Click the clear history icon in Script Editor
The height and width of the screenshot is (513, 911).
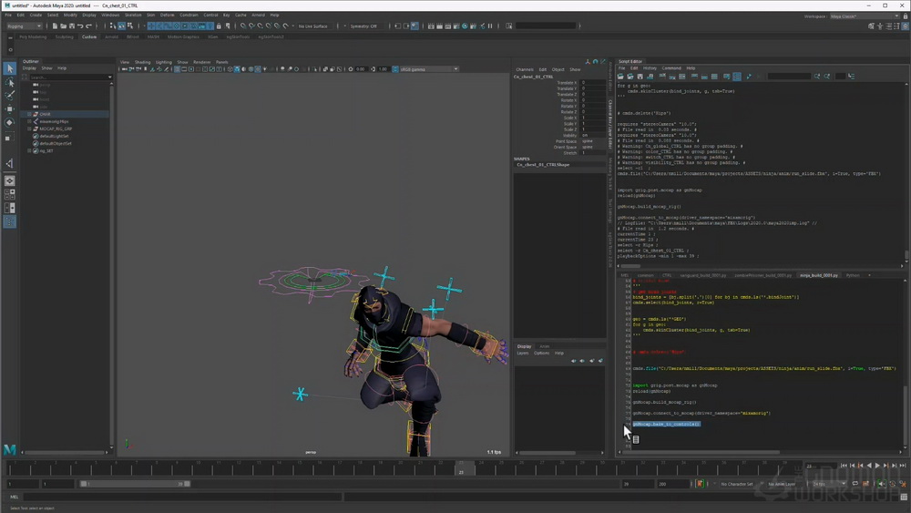[662, 77]
